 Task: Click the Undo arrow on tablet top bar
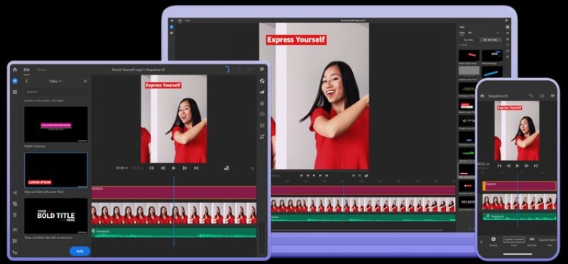pyautogui.click(x=239, y=70)
